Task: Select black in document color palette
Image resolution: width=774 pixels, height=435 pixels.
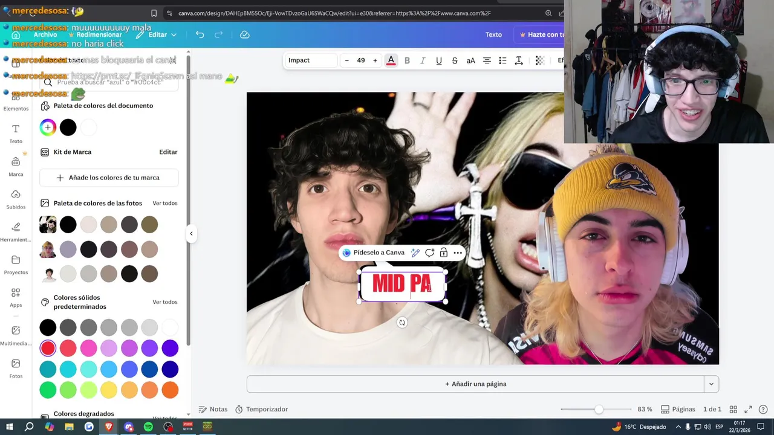Action: point(68,127)
